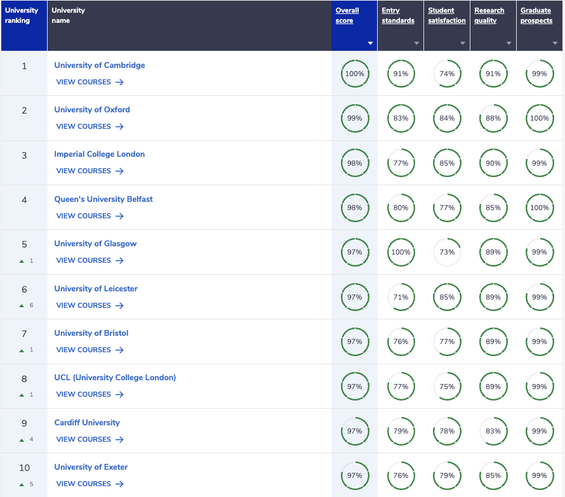
Task: View courses for University of Bristol
Action: (90, 350)
